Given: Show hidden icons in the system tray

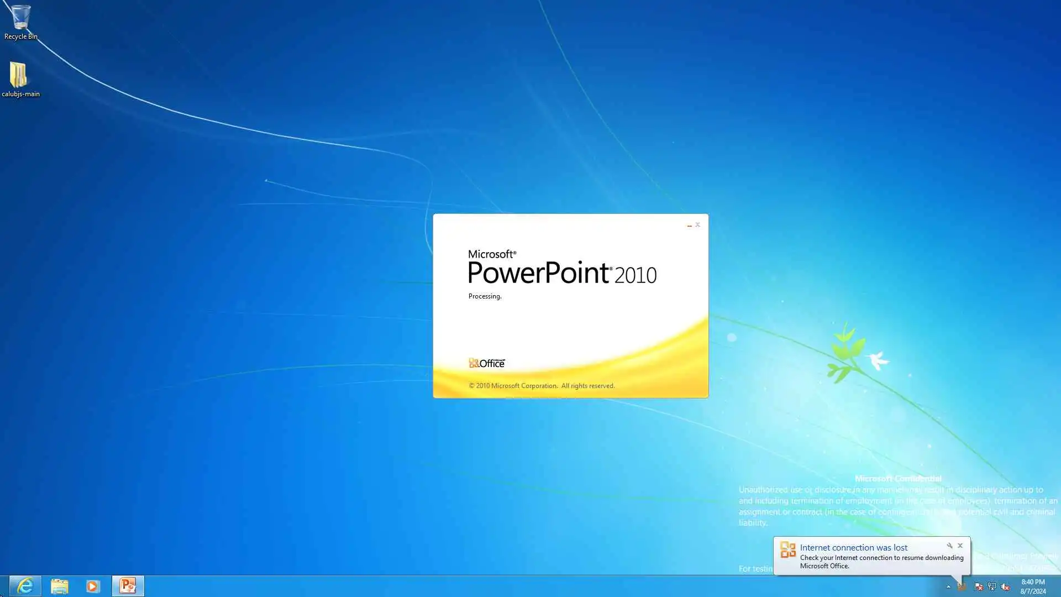Looking at the screenshot, I should pyautogui.click(x=948, y=586).
